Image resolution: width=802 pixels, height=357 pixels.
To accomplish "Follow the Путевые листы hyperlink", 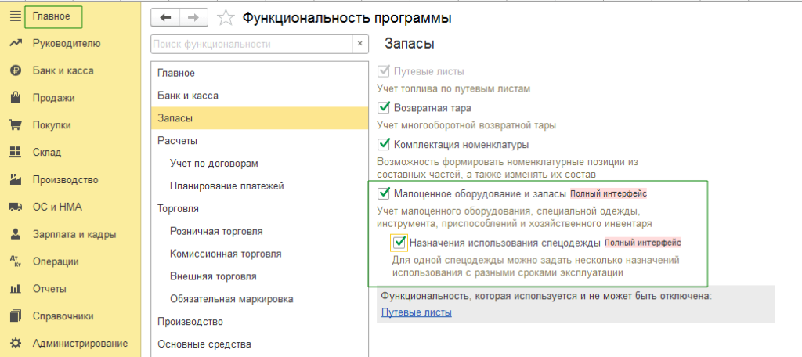I will [417, 312].
